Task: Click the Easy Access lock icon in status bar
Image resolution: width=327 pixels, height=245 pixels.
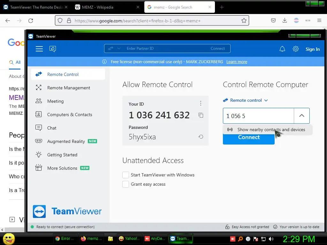Action: coord(227,227)
